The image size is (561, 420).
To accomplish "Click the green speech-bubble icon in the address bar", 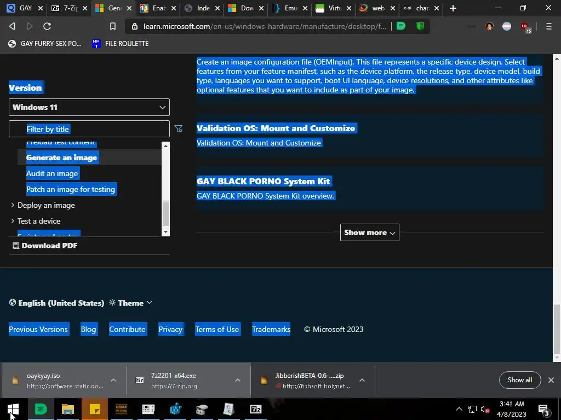I will [401, 26].
